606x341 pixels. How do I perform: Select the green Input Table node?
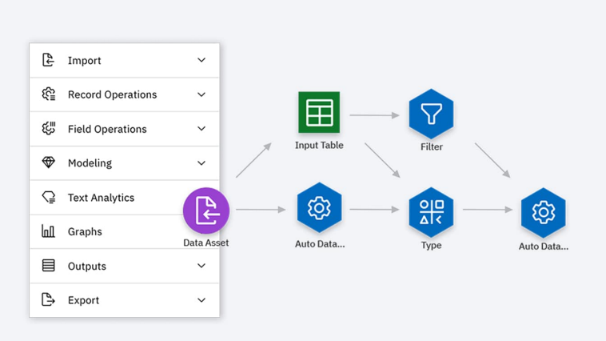click(319, 113)
